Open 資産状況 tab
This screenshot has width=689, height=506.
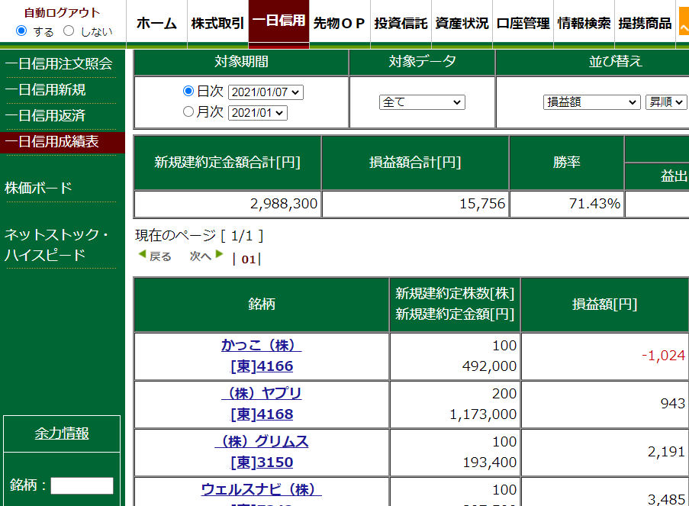pos(462,23)
